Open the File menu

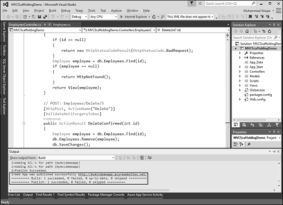click(5, 11)
